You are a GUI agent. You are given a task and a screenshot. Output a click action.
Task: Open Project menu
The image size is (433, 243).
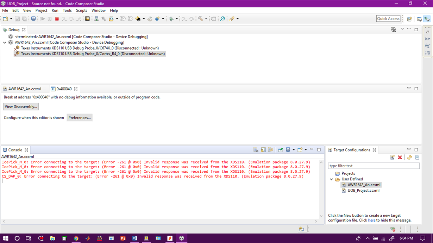pos(41,11)
